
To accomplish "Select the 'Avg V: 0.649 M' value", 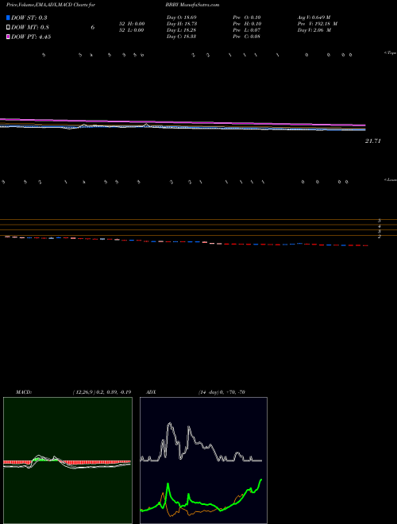I will click(314, 17).
